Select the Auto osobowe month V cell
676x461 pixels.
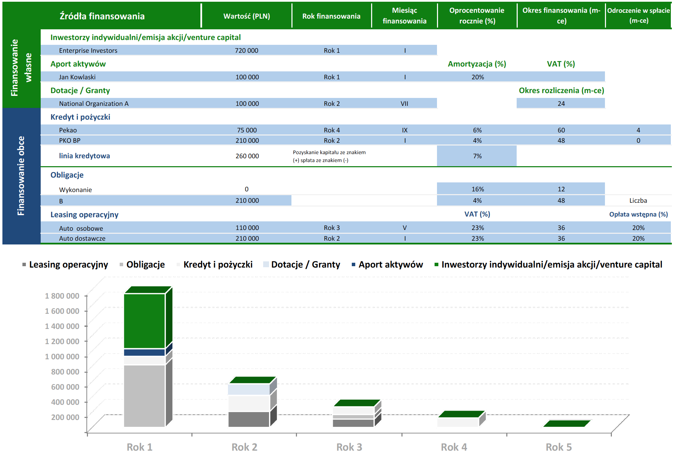tap(405, 228)
